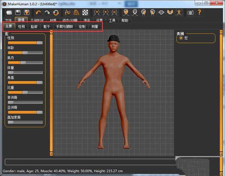
Task: Open the 脸部 tab
Action: point(34,27)
